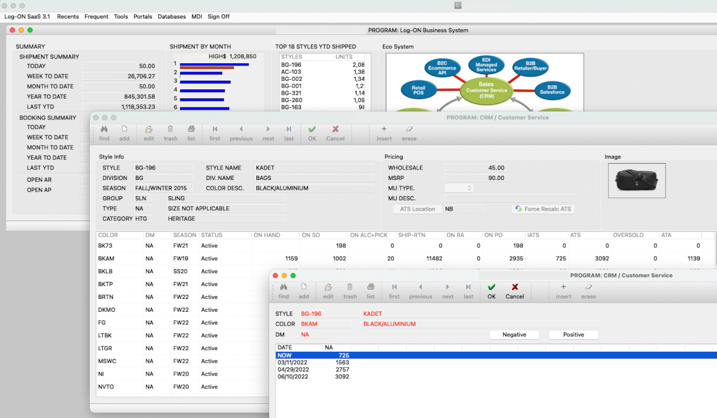
Task: Click the ATS Location button
Action: pyautogui.click(x=418, y=209)
